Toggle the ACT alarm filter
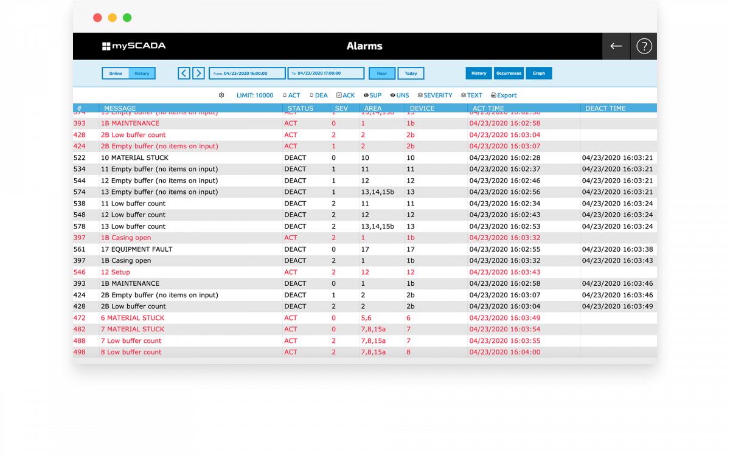730x456 pixels. pyautogui.click(x=291, y=95)
